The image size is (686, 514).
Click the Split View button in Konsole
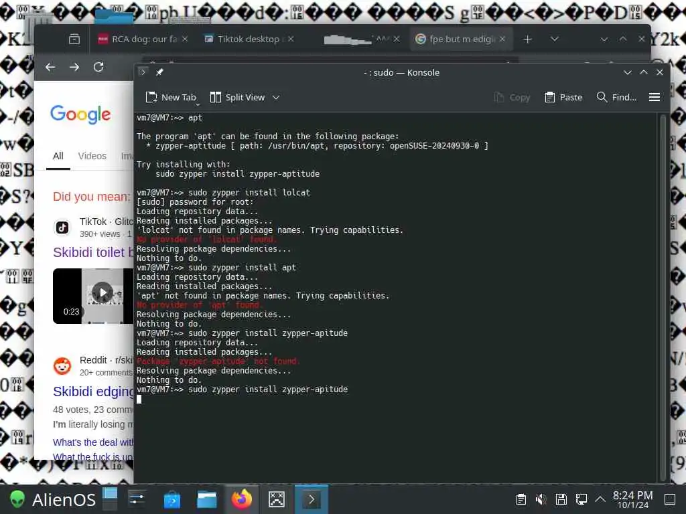tap(238, 98)
